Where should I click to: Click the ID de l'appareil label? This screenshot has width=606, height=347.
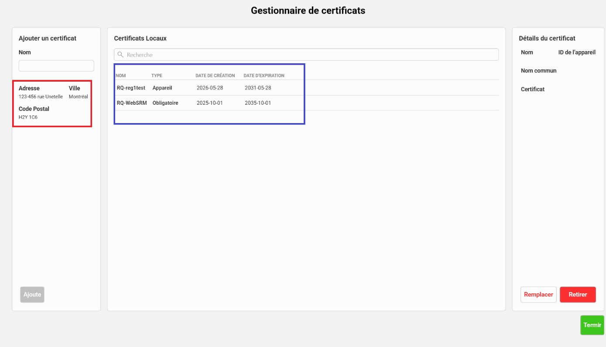tap(577, 52)
